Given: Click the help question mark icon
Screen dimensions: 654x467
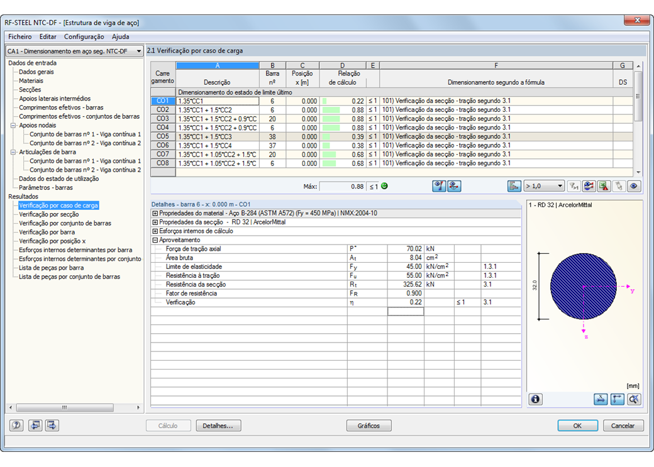Looking at the screenshot, I should 16,426.
